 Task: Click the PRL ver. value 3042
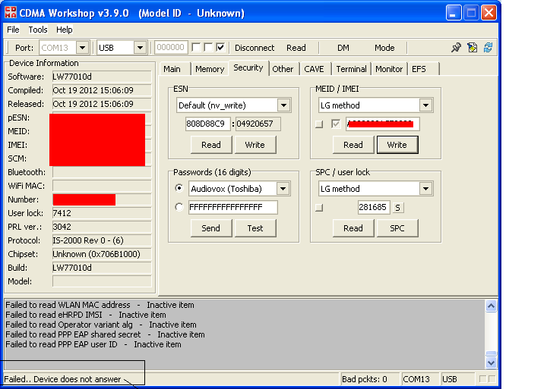point(102,227)
